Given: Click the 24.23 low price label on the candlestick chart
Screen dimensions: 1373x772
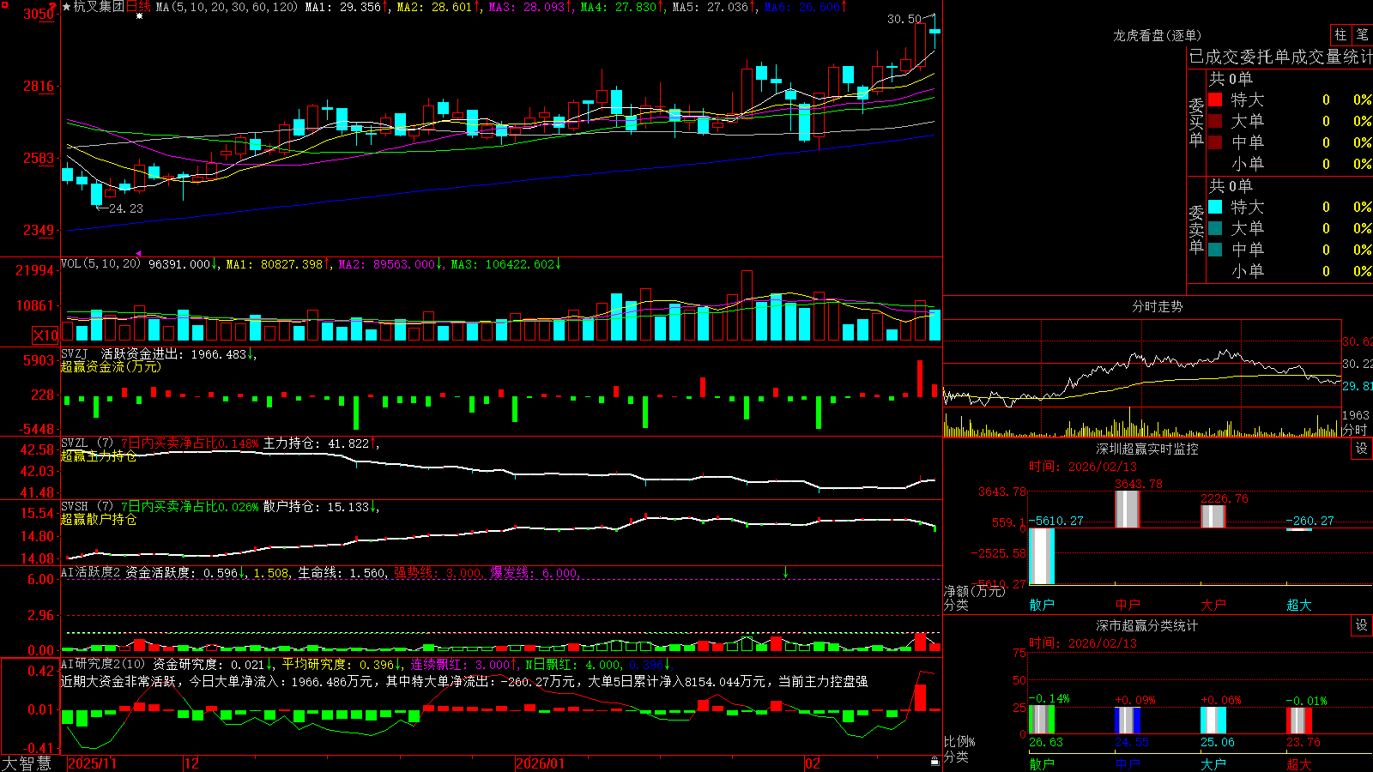Looking at the screenshot, I should (x=126, y=208).
